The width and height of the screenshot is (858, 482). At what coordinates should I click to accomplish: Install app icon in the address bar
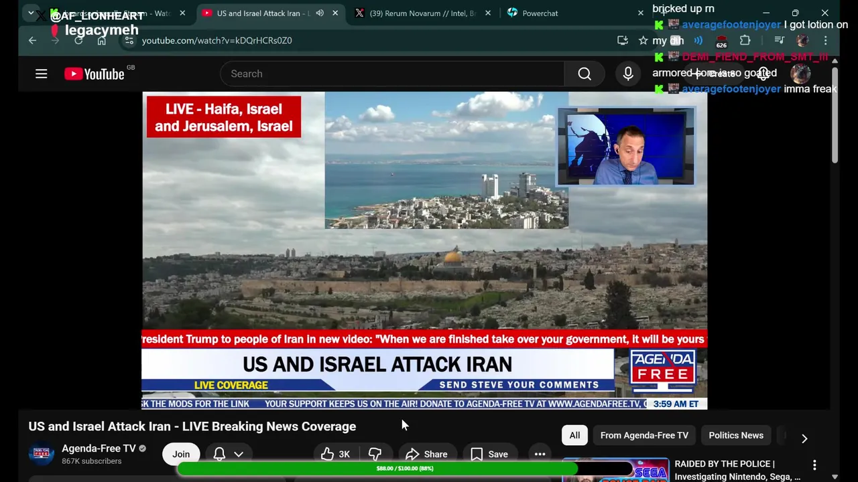[x=623, y=40]
